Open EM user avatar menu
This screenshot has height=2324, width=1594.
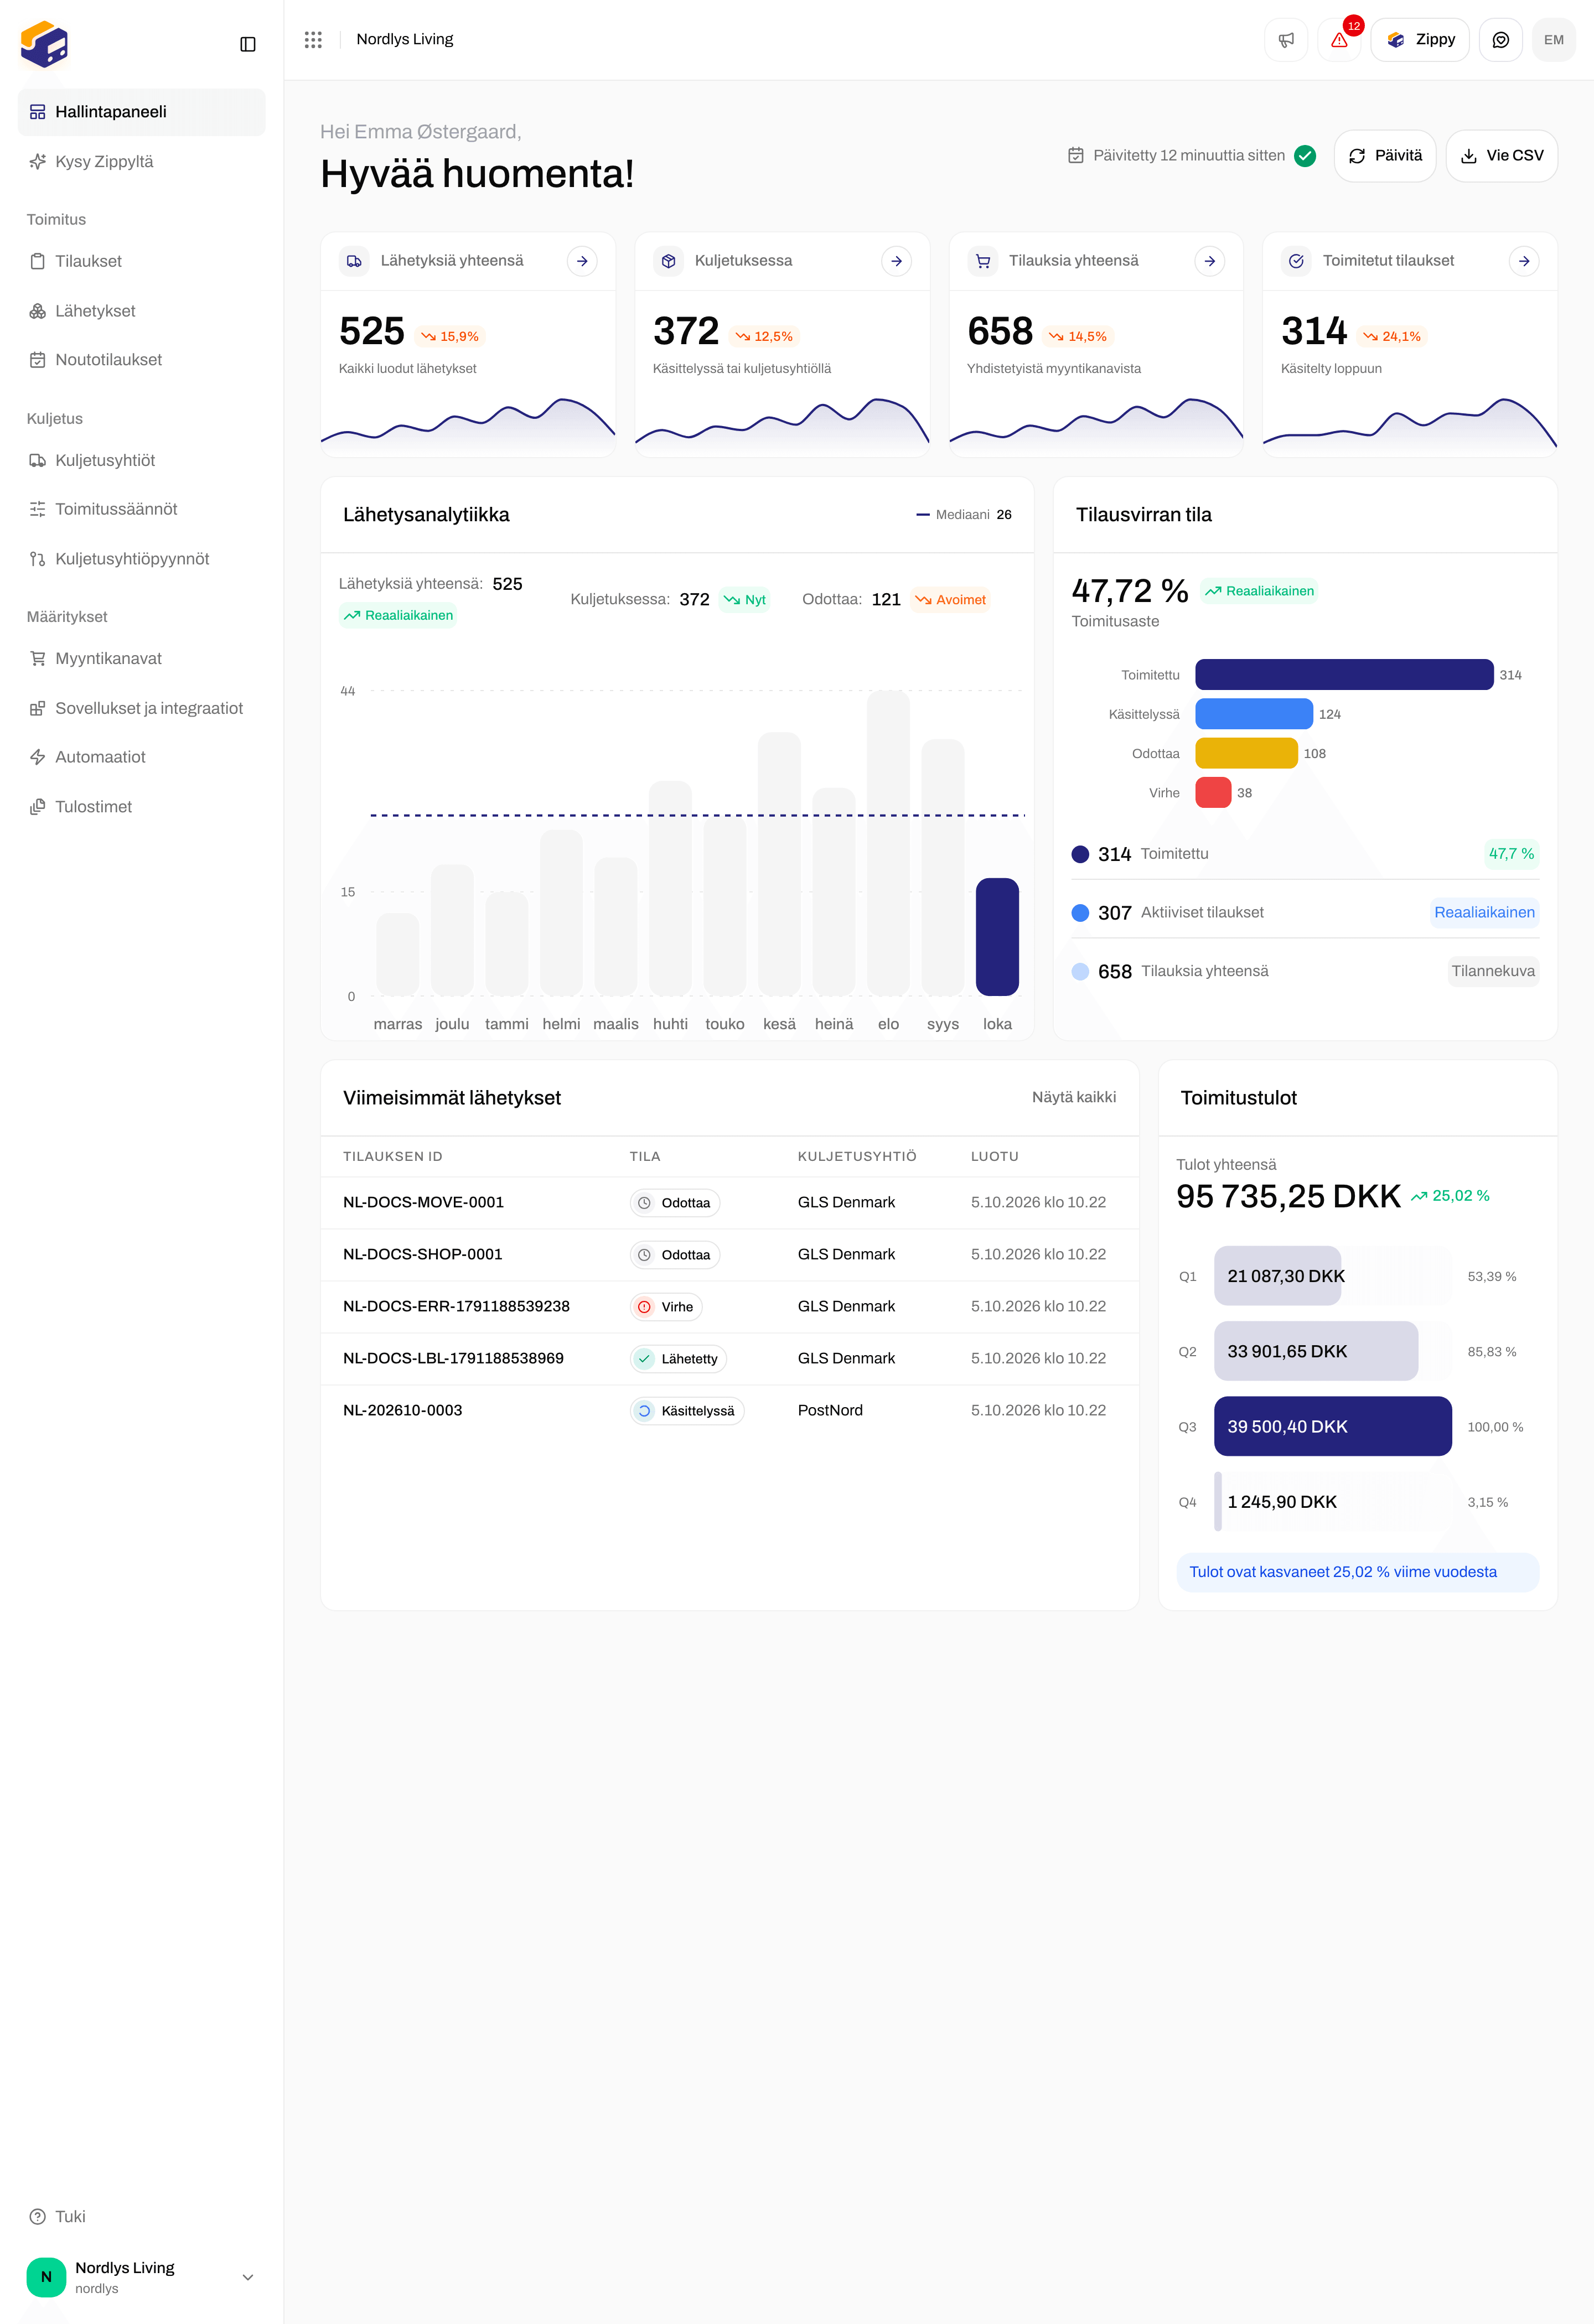(x=1553, y=40)
